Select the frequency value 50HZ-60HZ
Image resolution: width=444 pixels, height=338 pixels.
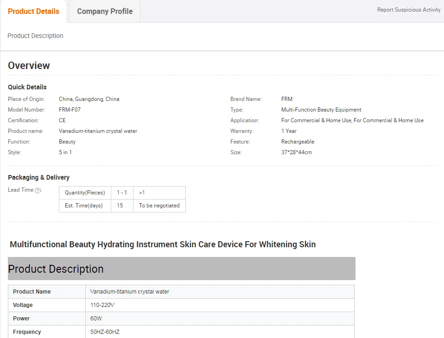[105, 332]
